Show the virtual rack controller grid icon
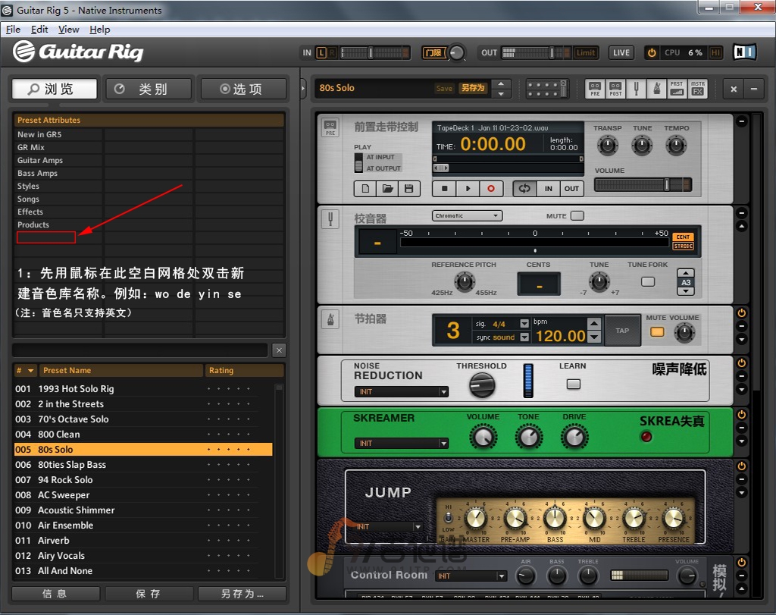Viewport: 776px width, 615px height. pyautogui.click(x=546, y=89)
